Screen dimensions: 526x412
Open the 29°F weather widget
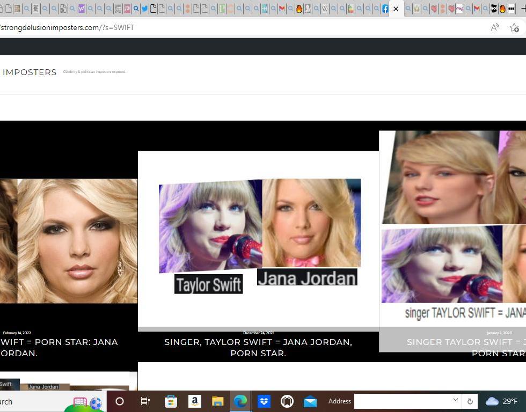[x=502, y=401]
